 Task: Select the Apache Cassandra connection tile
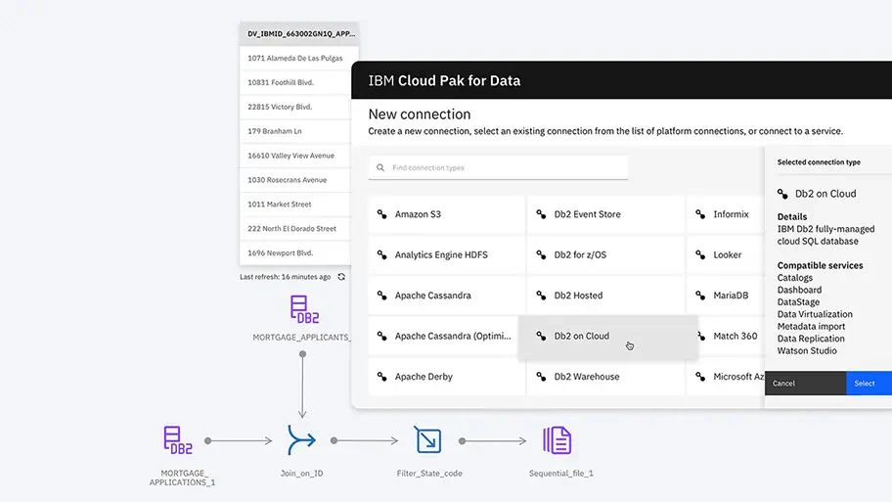[446, 296]
